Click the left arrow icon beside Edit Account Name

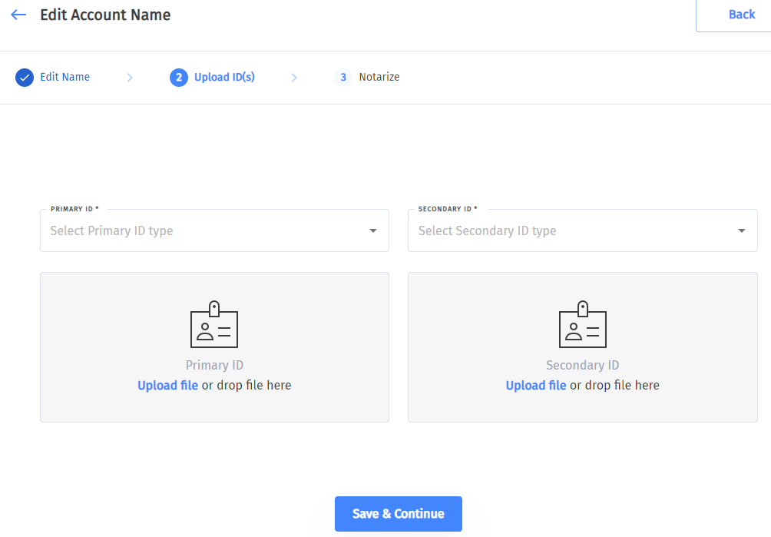pos(18,15)
